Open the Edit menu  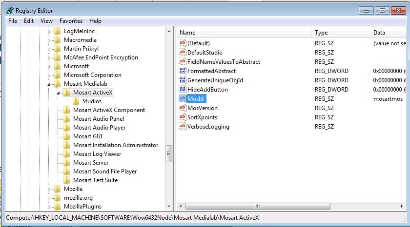point(29,21)
